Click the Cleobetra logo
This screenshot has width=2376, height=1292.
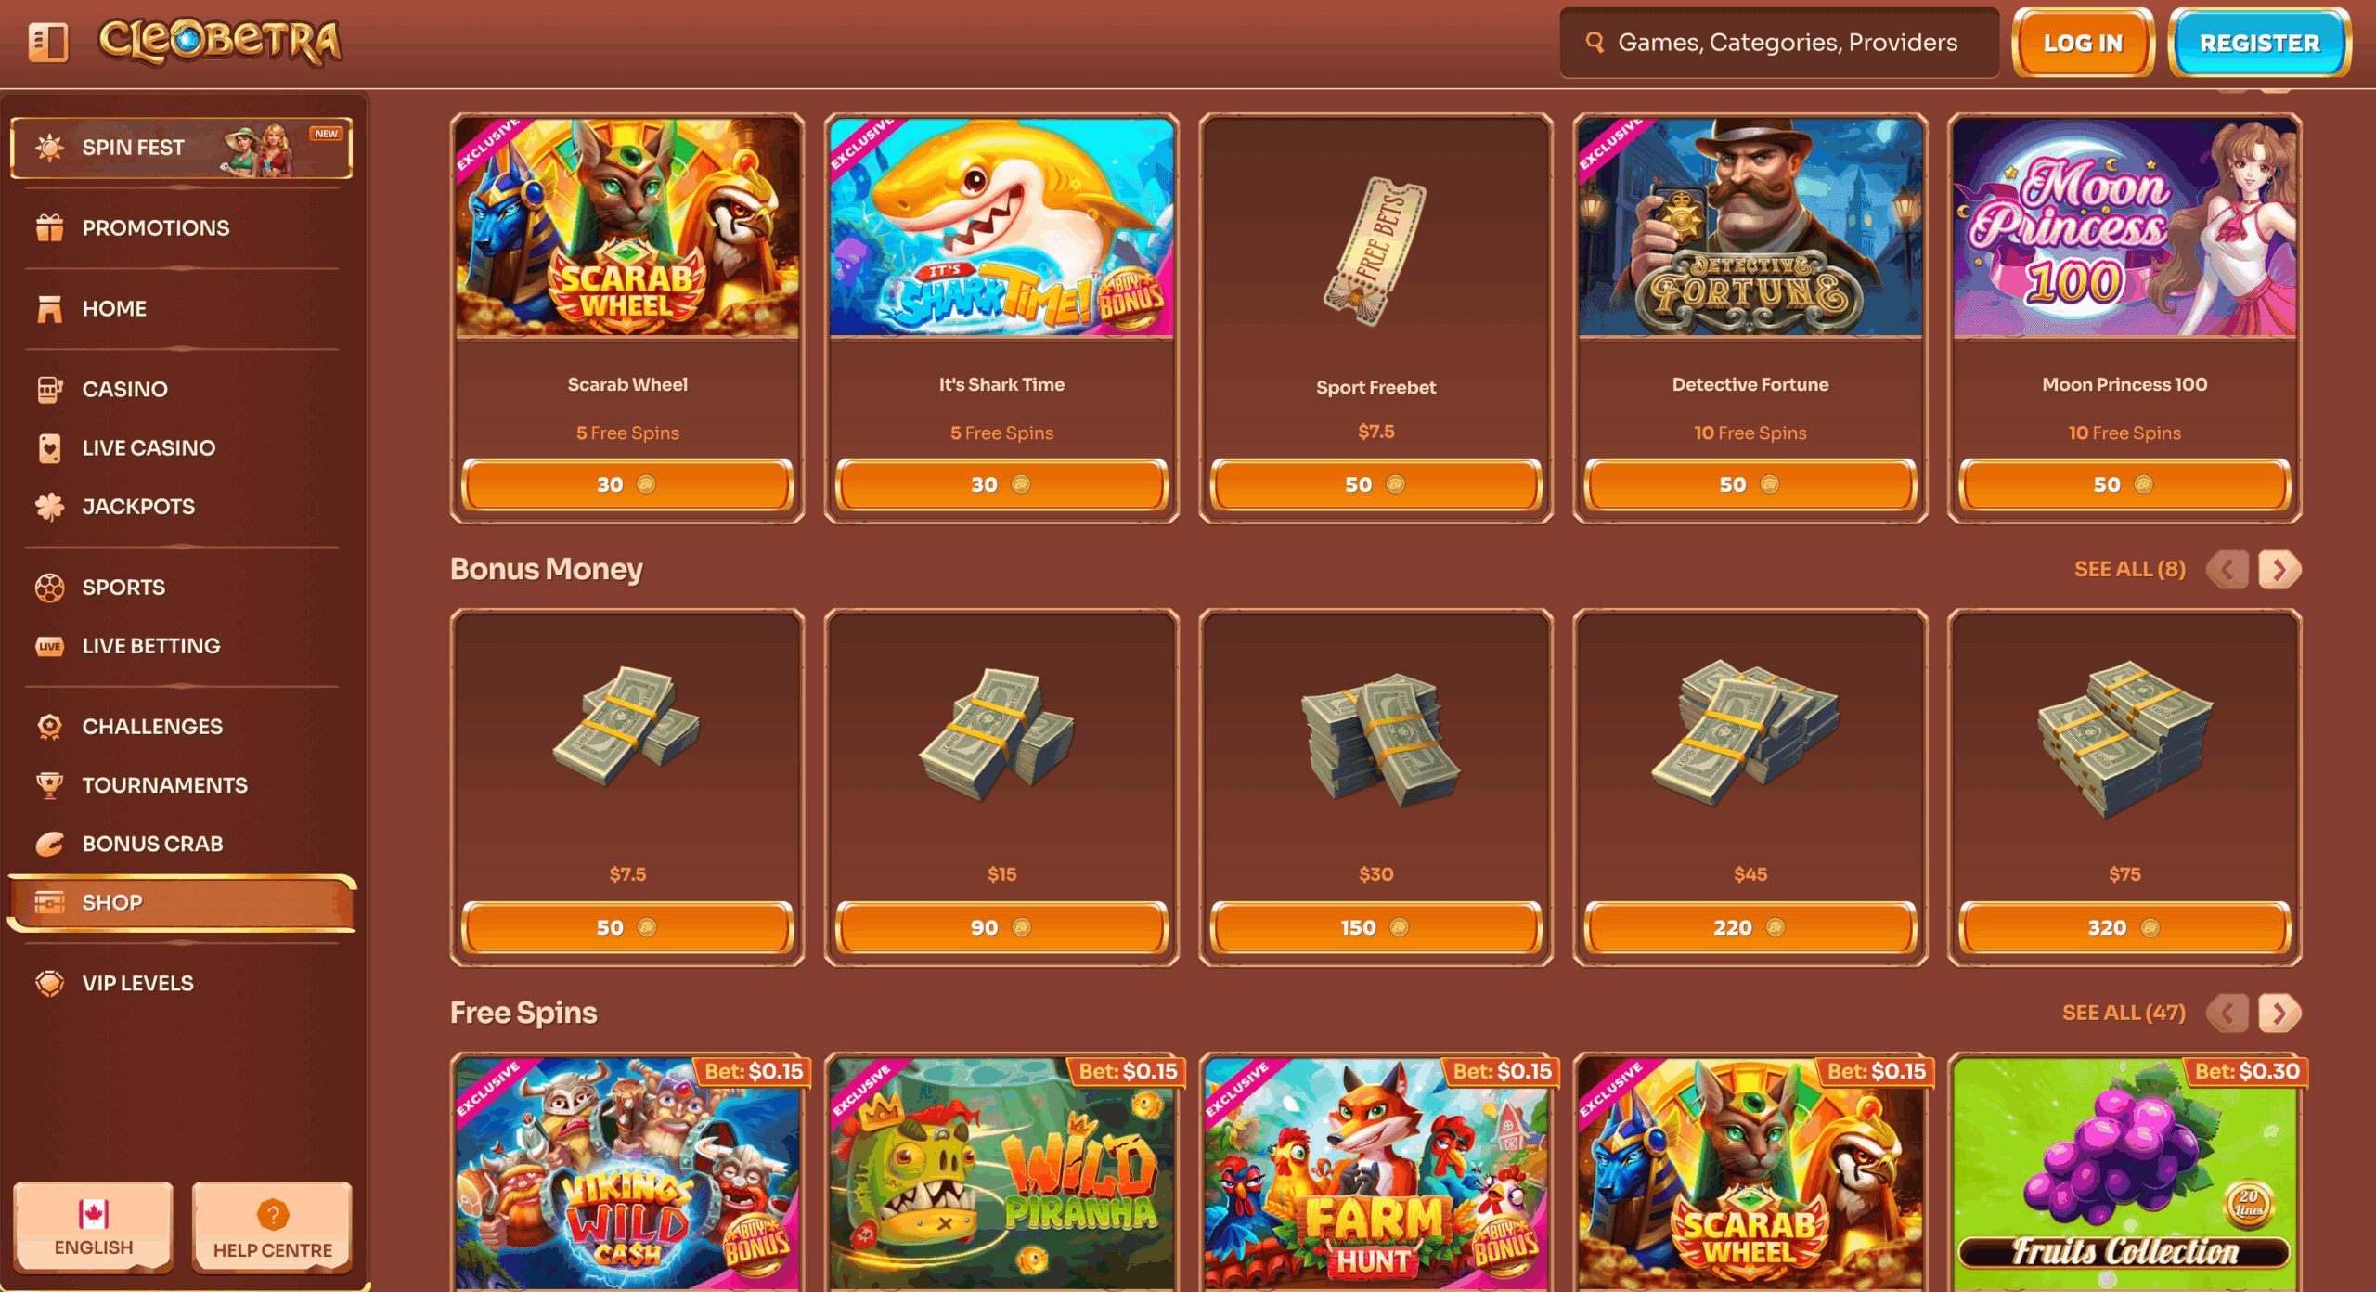click(x=220, y=42)
